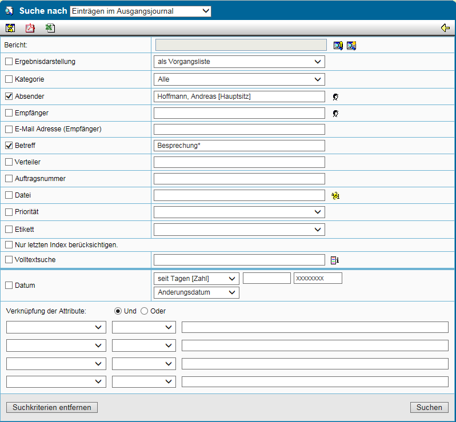Image resolution: width=456 pixels, height=422 pixels.
Task: Enable the Volltextsuche checkbox
Action: (9, 259)
